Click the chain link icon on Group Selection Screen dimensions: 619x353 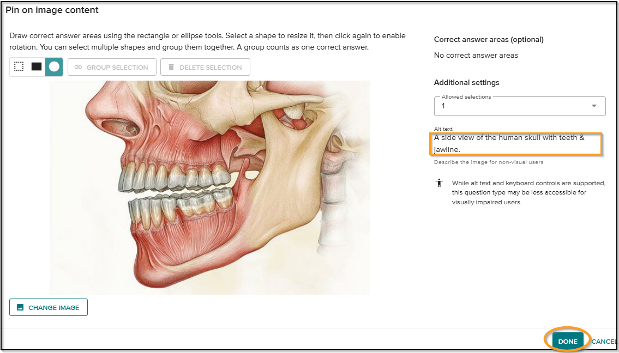pos(80,67)
